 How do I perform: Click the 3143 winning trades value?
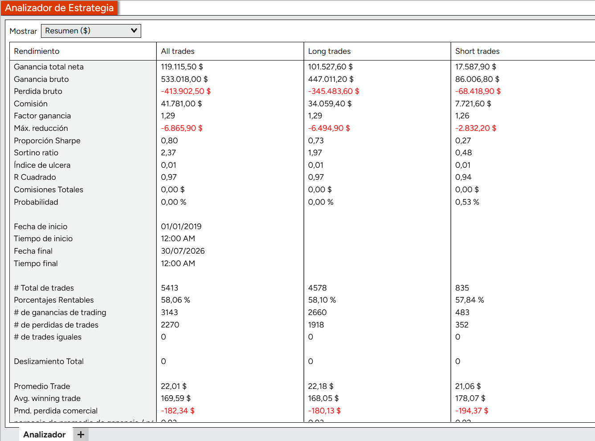pyautogui.click(x=169, y=312)
